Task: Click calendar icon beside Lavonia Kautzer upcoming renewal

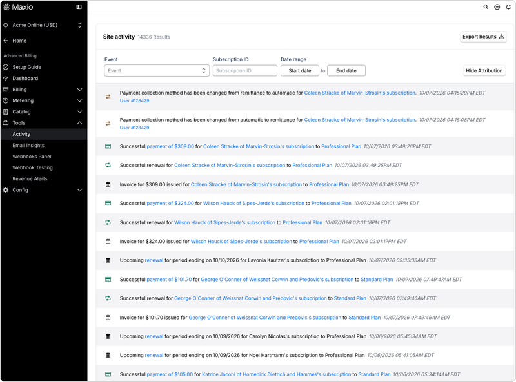Action: coord(108,260)
